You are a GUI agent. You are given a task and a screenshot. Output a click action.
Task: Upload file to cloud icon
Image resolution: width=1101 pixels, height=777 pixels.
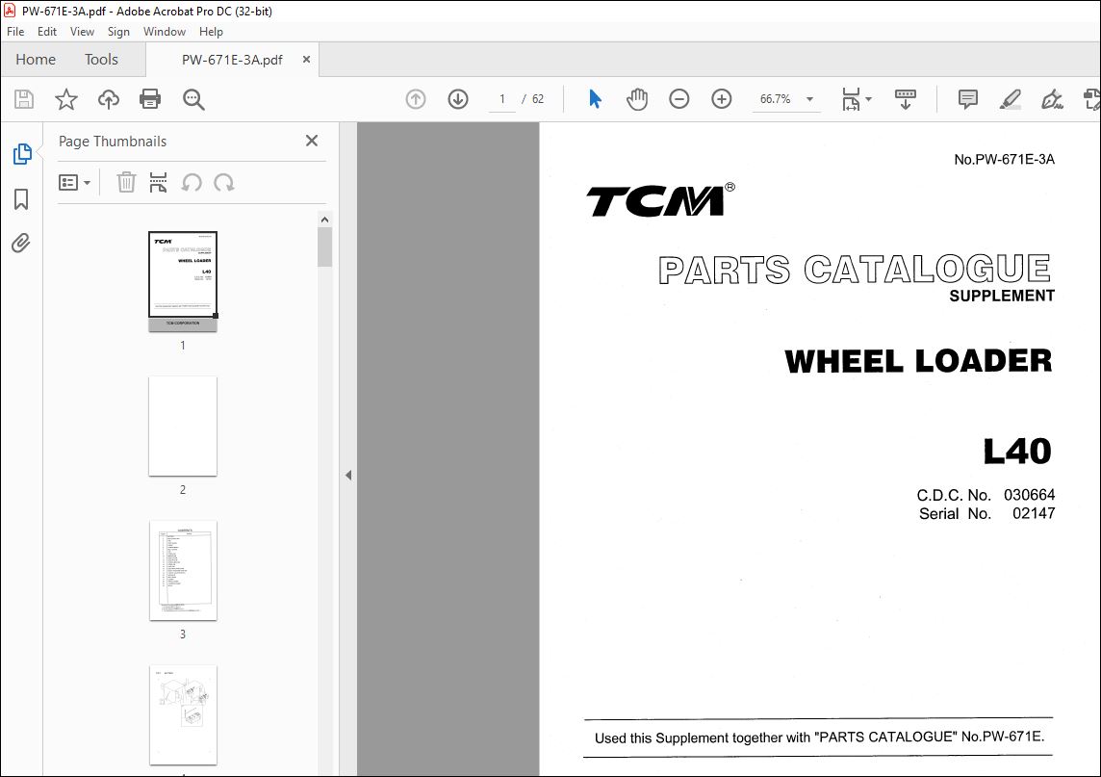pyautogui.click(x=108, y=99)
